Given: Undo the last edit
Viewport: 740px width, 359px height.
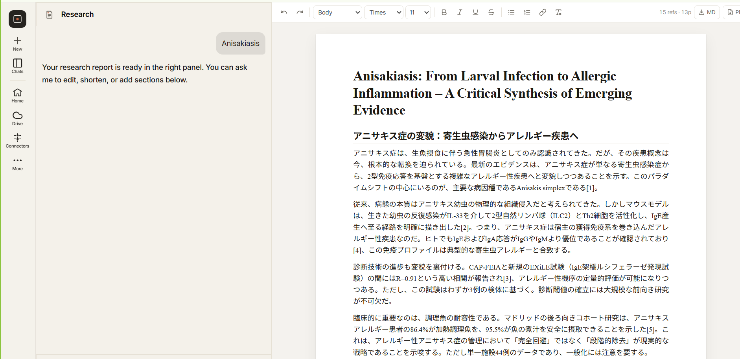Looking at the screenshot, I should [284, 13].
